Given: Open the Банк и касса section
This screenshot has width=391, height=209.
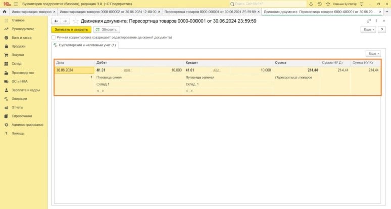Looking at the screenshot, I should [21, 38].
